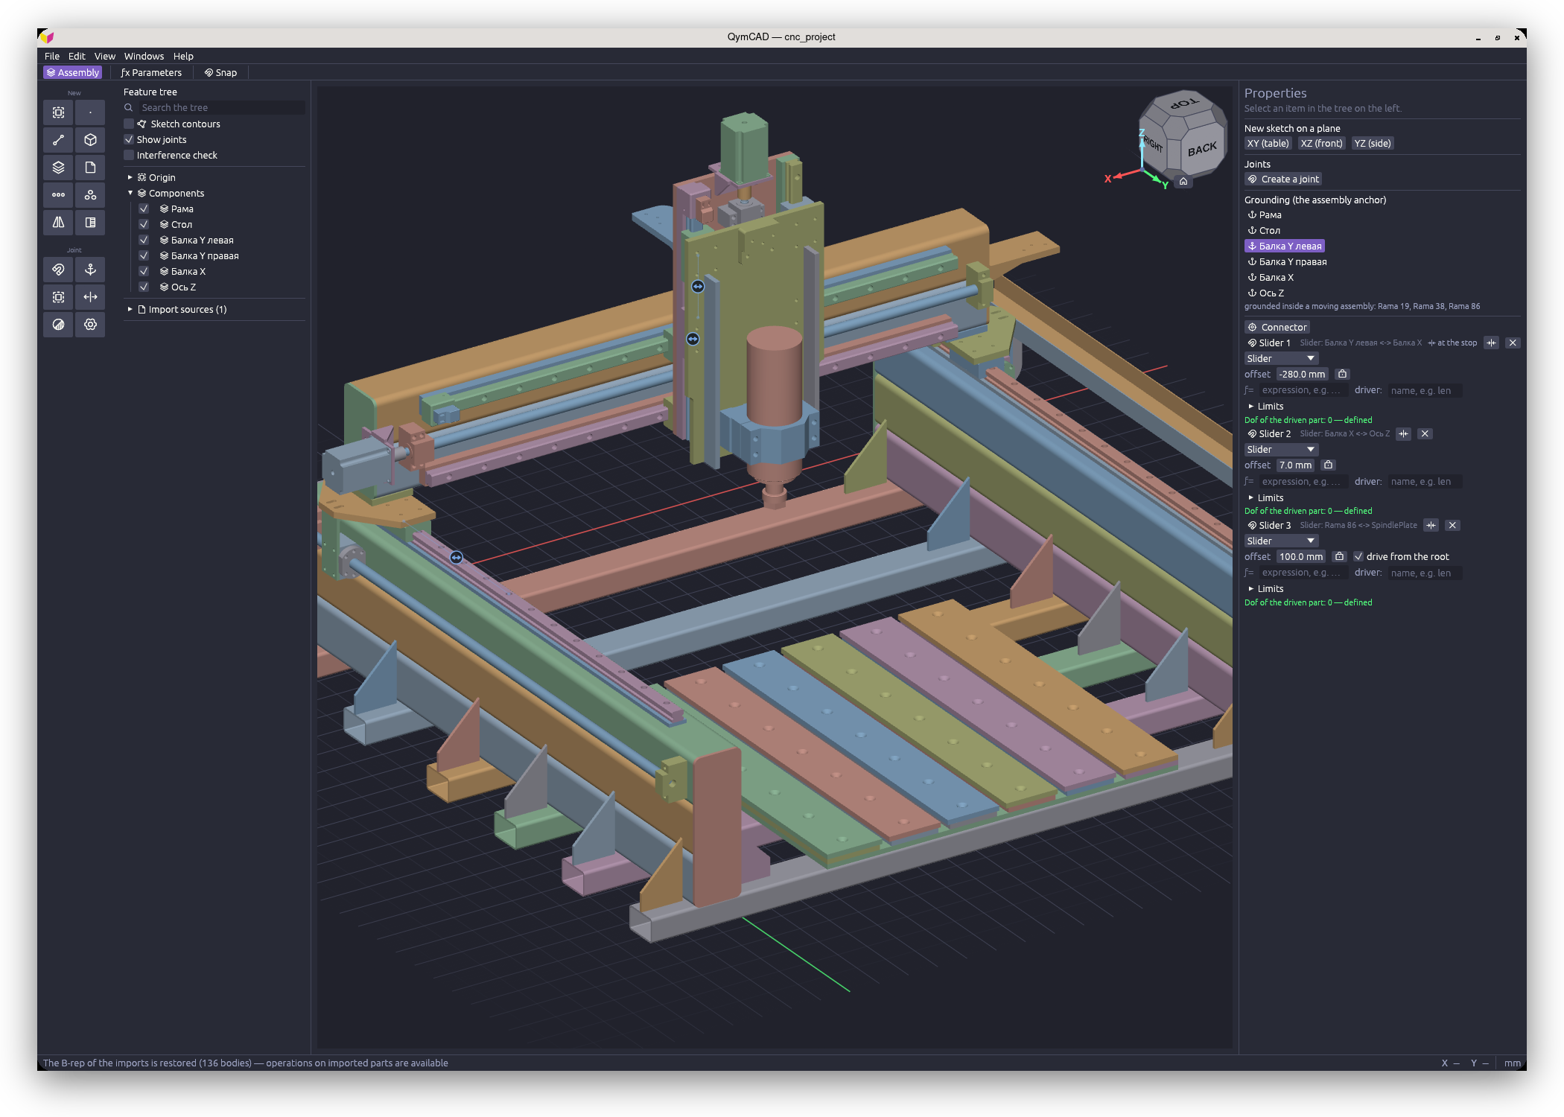Enable the Sketch contours checkbox
This screenshot has width=1564, height=1117.
pyautogui.click(x=129, y=124)
